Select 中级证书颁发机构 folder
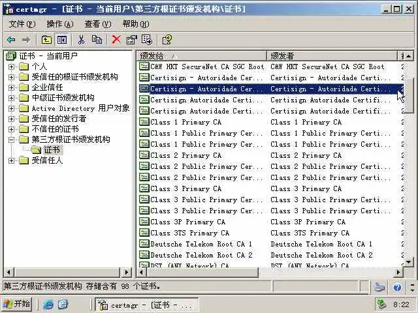The height and width of the screenshot is (313, 418). (x=63, y=98)
